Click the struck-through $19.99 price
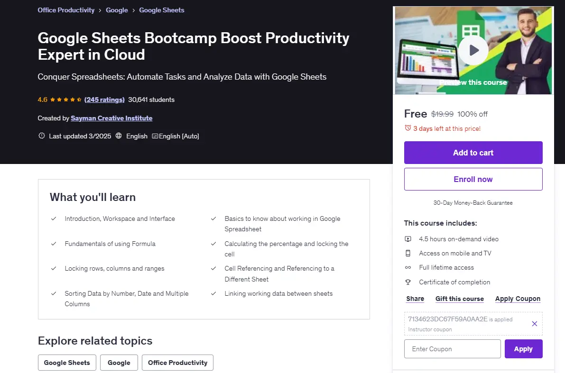The image size is (565, 373). coord(442,114)
